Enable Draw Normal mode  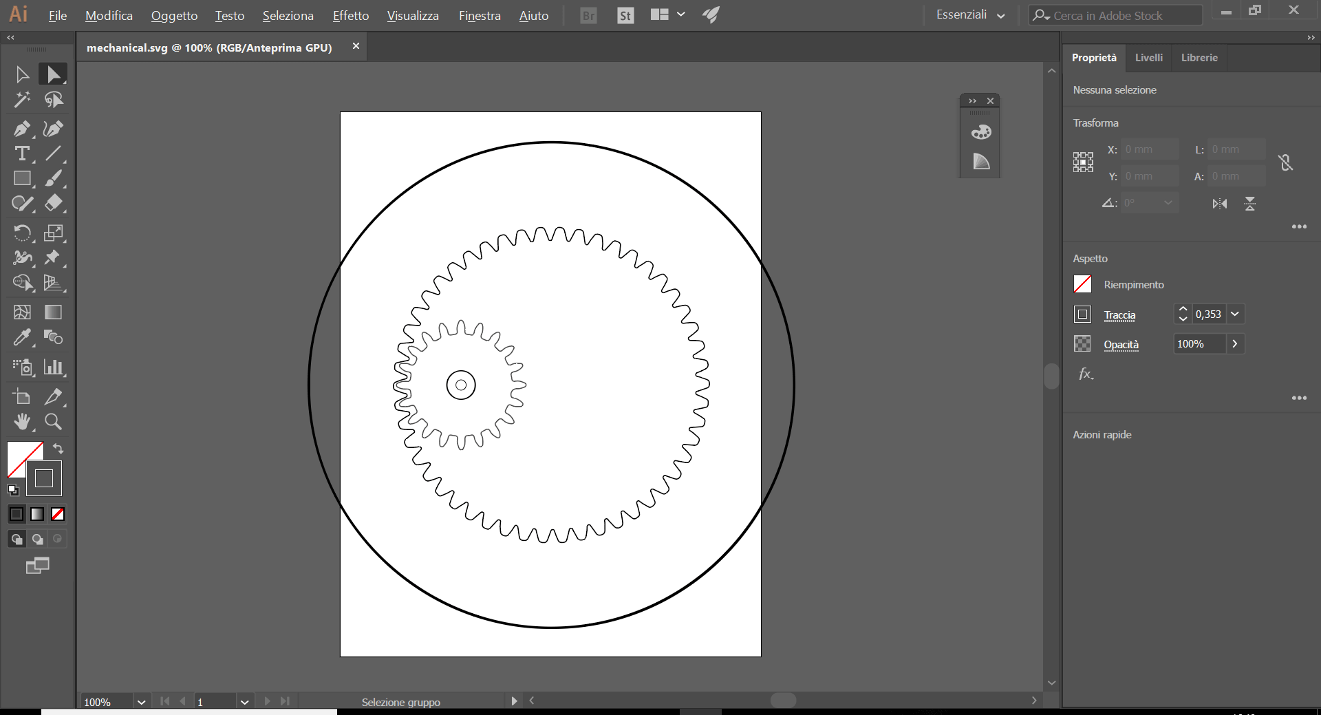[17, 539]
